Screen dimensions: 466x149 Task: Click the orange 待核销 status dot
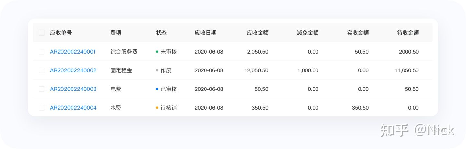(x=157, y=108)
